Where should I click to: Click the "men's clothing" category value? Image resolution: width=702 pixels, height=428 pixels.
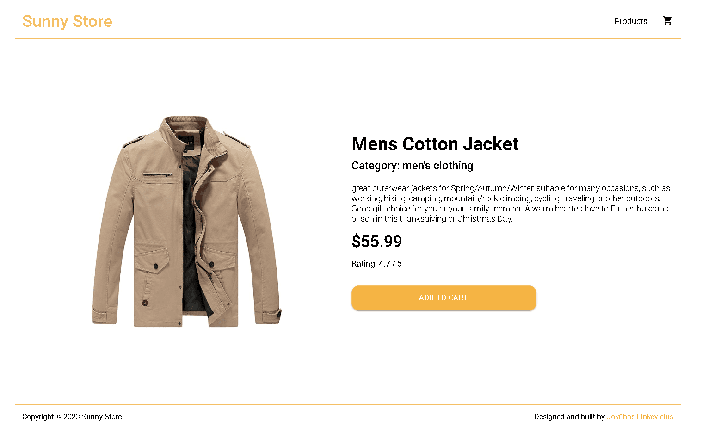437,166
